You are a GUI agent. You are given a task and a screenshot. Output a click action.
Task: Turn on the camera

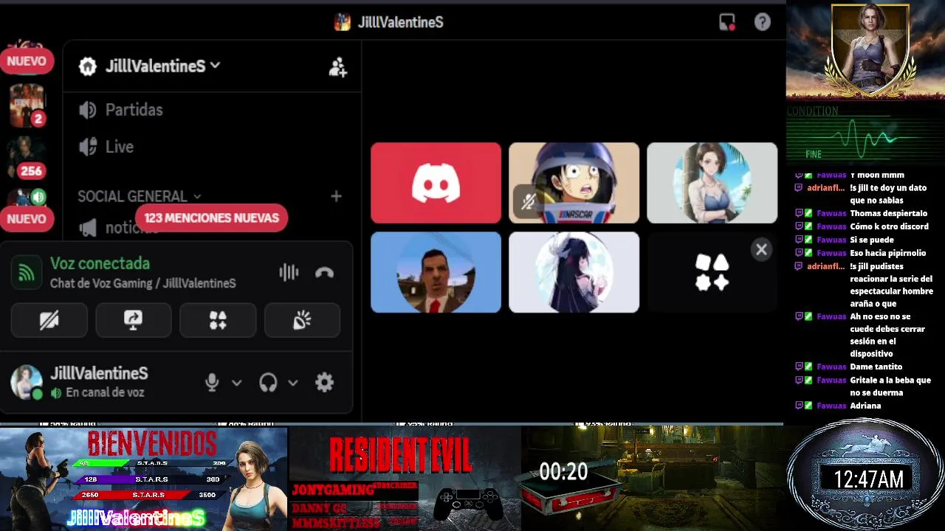(x=49, y=320)
